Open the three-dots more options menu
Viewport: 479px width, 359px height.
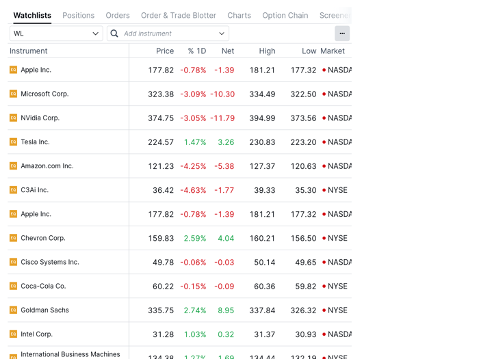pyautogui.click(x=342, y=34)
